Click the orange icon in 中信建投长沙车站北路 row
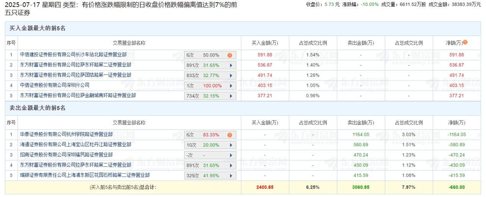 [230, 55]
